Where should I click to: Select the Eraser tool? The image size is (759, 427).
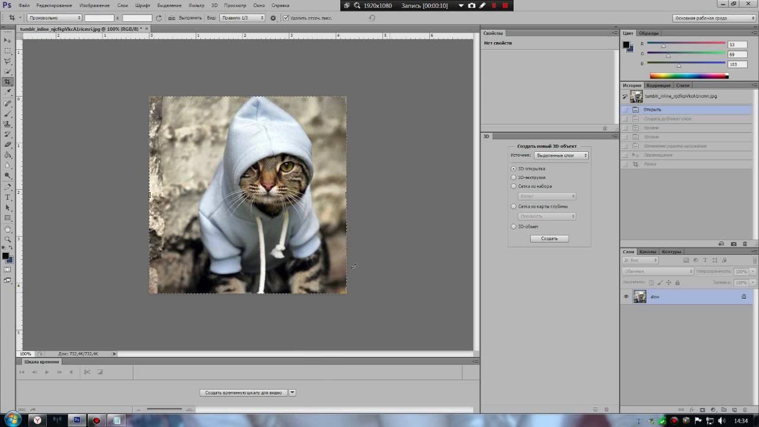click(8, 145)
